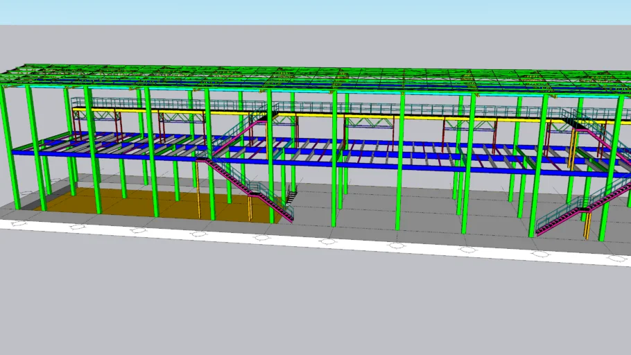This screenshot has width=631, height=355.
Task: Select the green roof truss grid
Action: click(312, 78)
